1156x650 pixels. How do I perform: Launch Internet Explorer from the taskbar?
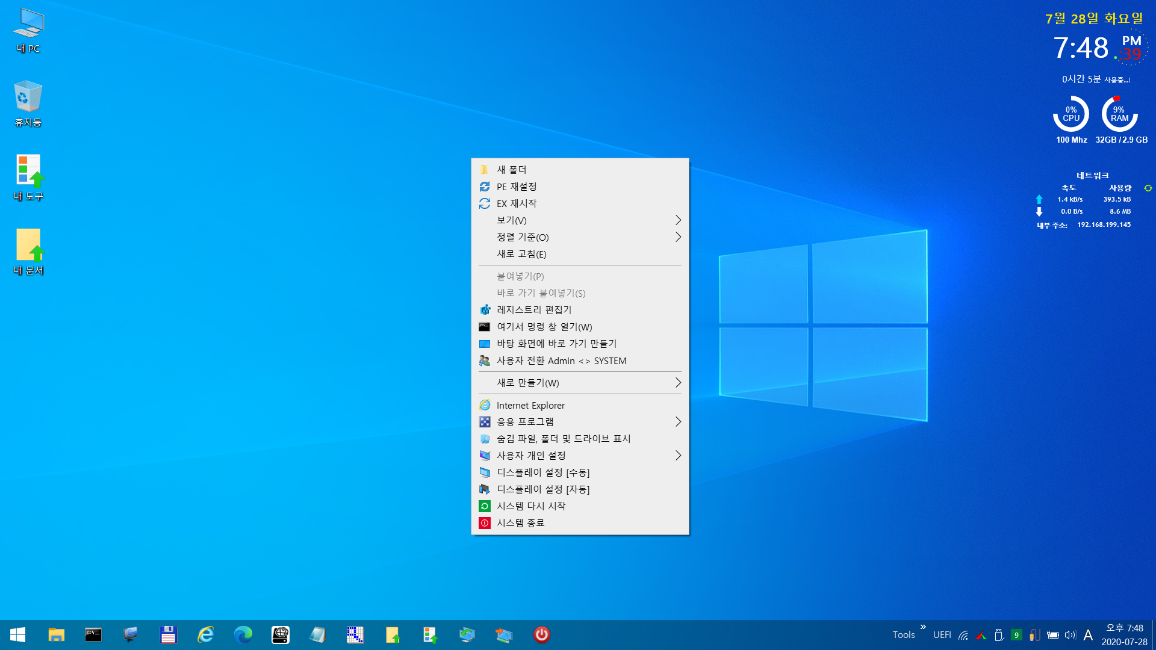pos(205,635)
